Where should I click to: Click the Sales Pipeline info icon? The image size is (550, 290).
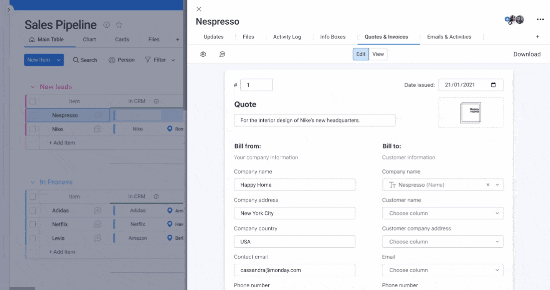click(107, 25)
